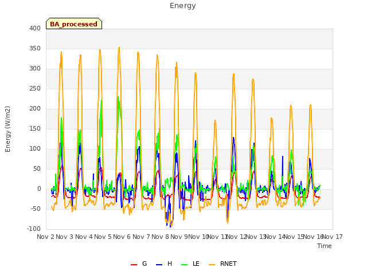Image resolution: width=367 pixels, height=275 pixels.
Task: Click the Nov 17 x-axis tick label
Action: (333, 237)
